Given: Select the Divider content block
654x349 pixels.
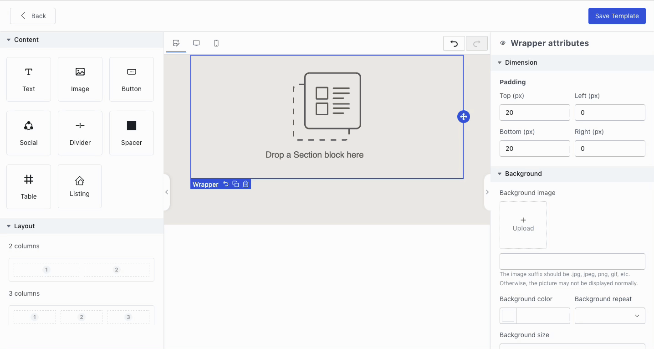Looking at the screenshot, I should [80, 133].
